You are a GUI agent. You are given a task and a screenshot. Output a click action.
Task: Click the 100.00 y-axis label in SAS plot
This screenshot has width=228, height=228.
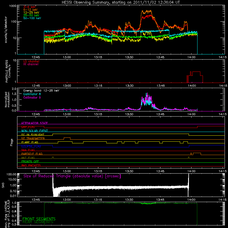pos(11,174)
